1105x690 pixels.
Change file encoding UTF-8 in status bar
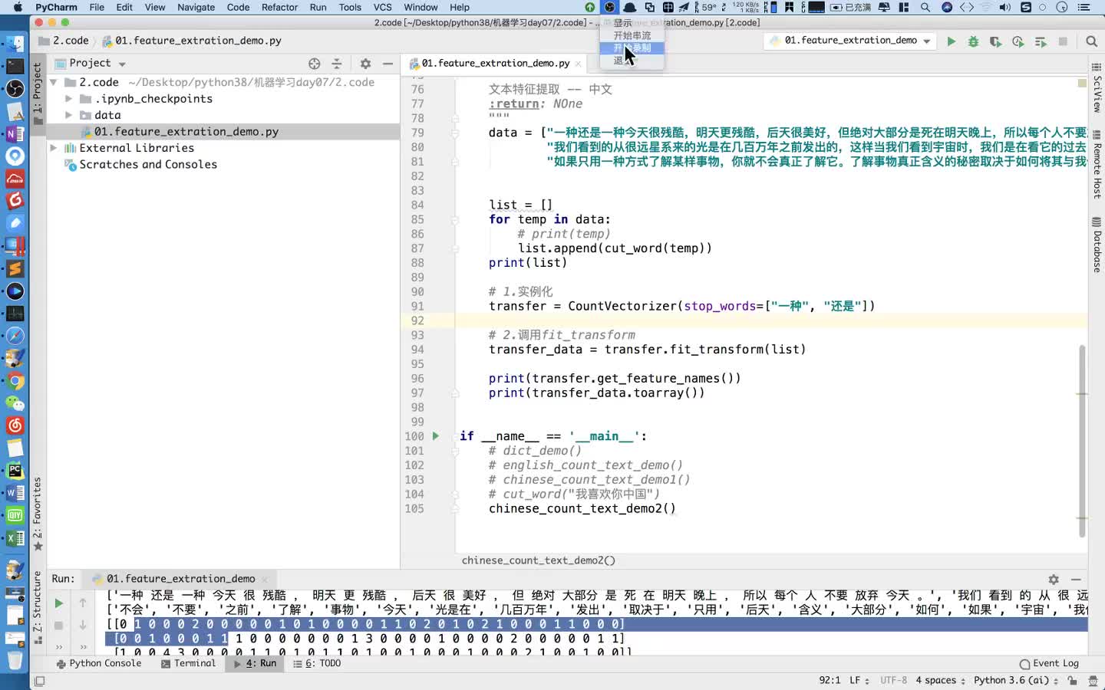(x=893, y=681)
